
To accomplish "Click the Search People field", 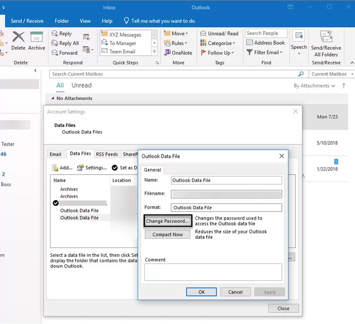I will [266, 33].
